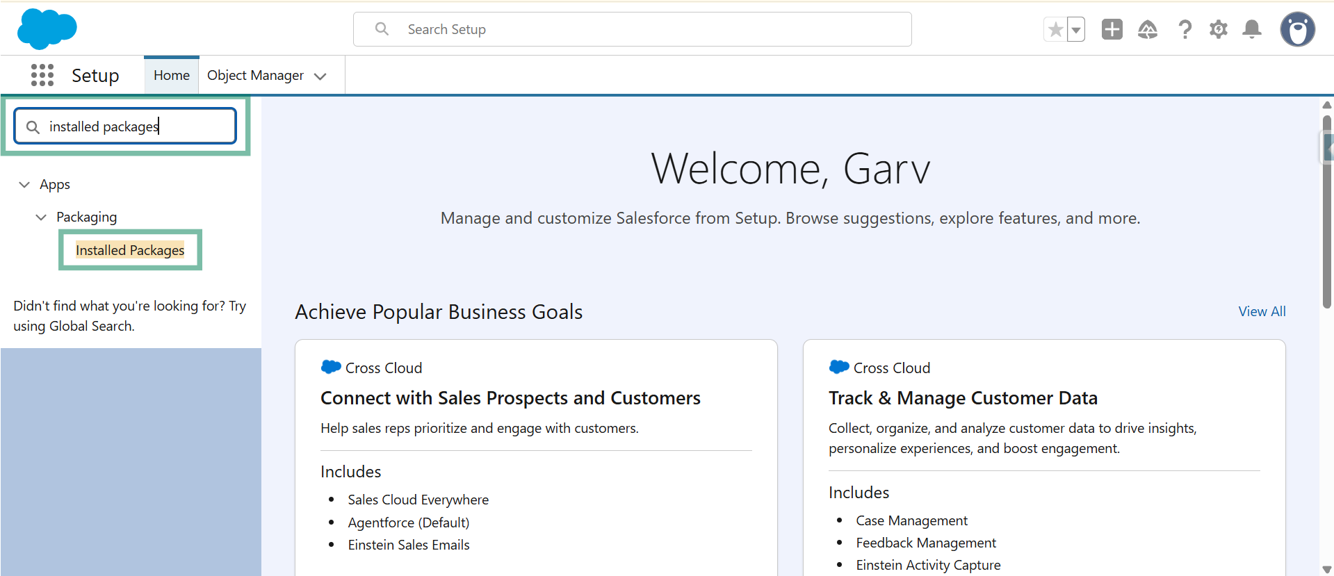1334x576 pixels.
Task: Open the App Launcher grid icon
Action: point(42,75)
